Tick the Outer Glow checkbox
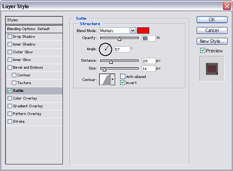The height and width of the screenshot is (171, 233). (10, 52)
